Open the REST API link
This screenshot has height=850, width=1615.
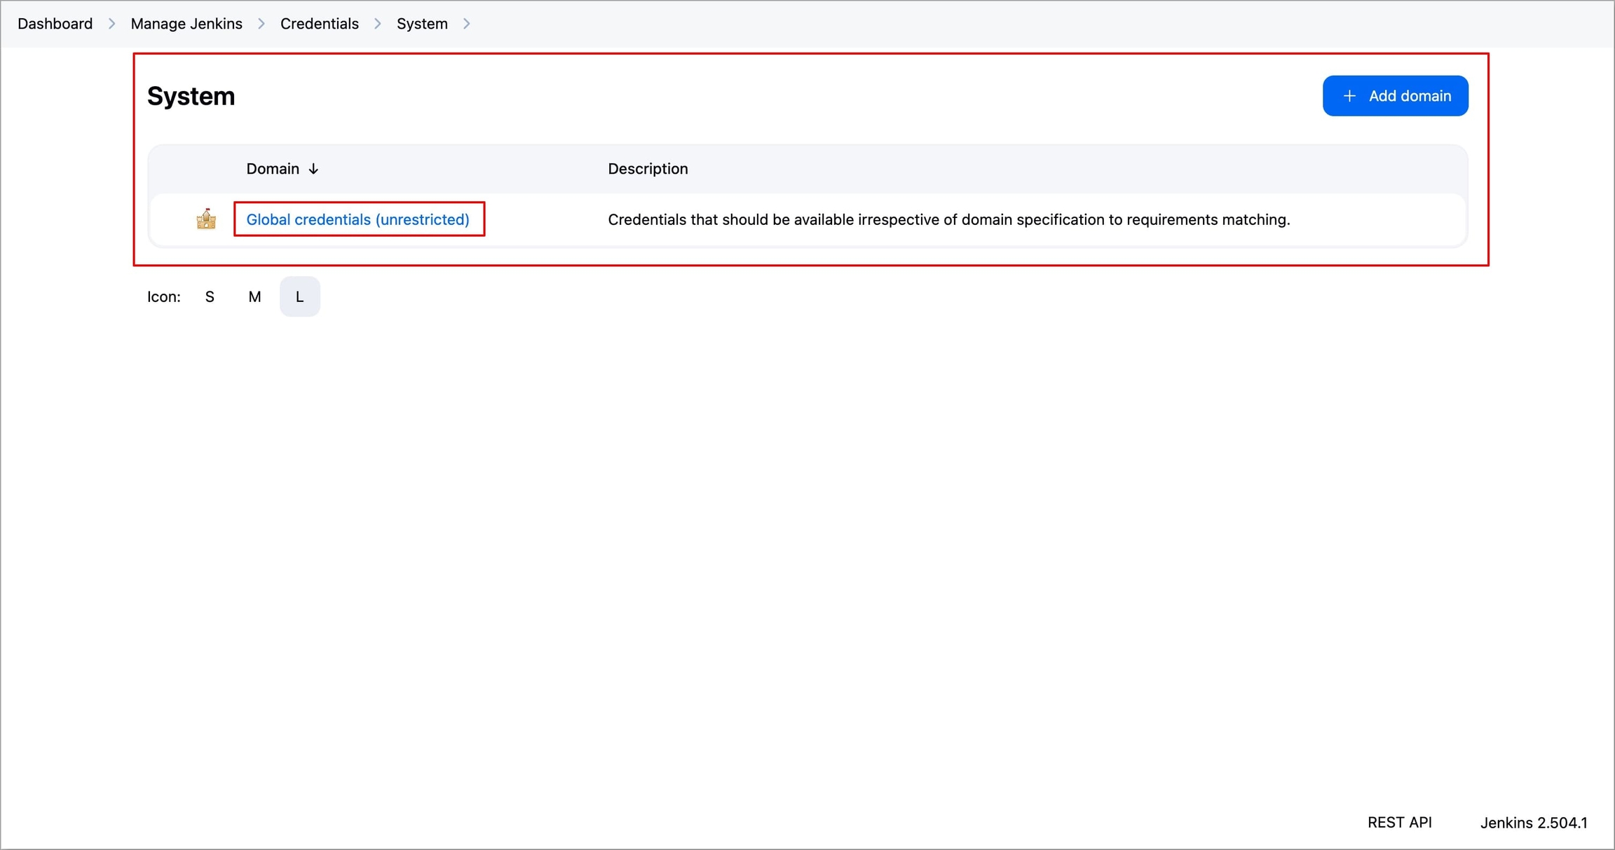(x=1399, y=823)
